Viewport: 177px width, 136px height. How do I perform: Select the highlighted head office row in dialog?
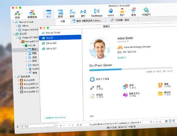click(60, 38)
